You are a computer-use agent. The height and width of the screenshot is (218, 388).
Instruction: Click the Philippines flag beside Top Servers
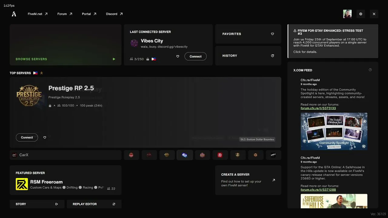[35, 73]
